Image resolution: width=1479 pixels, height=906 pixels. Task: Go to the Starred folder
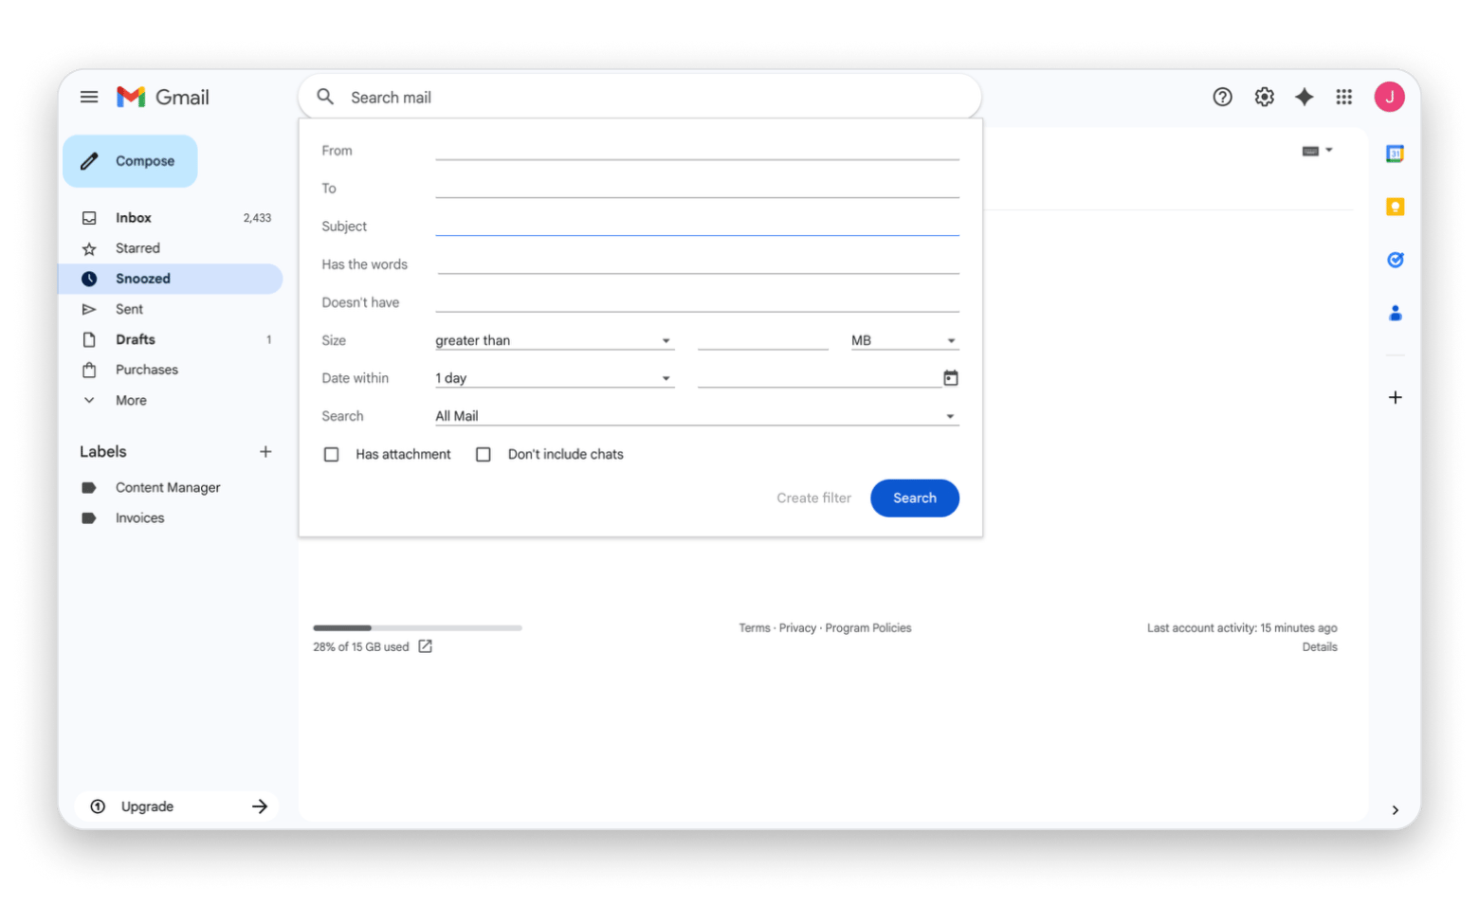[x=137, y=248]
